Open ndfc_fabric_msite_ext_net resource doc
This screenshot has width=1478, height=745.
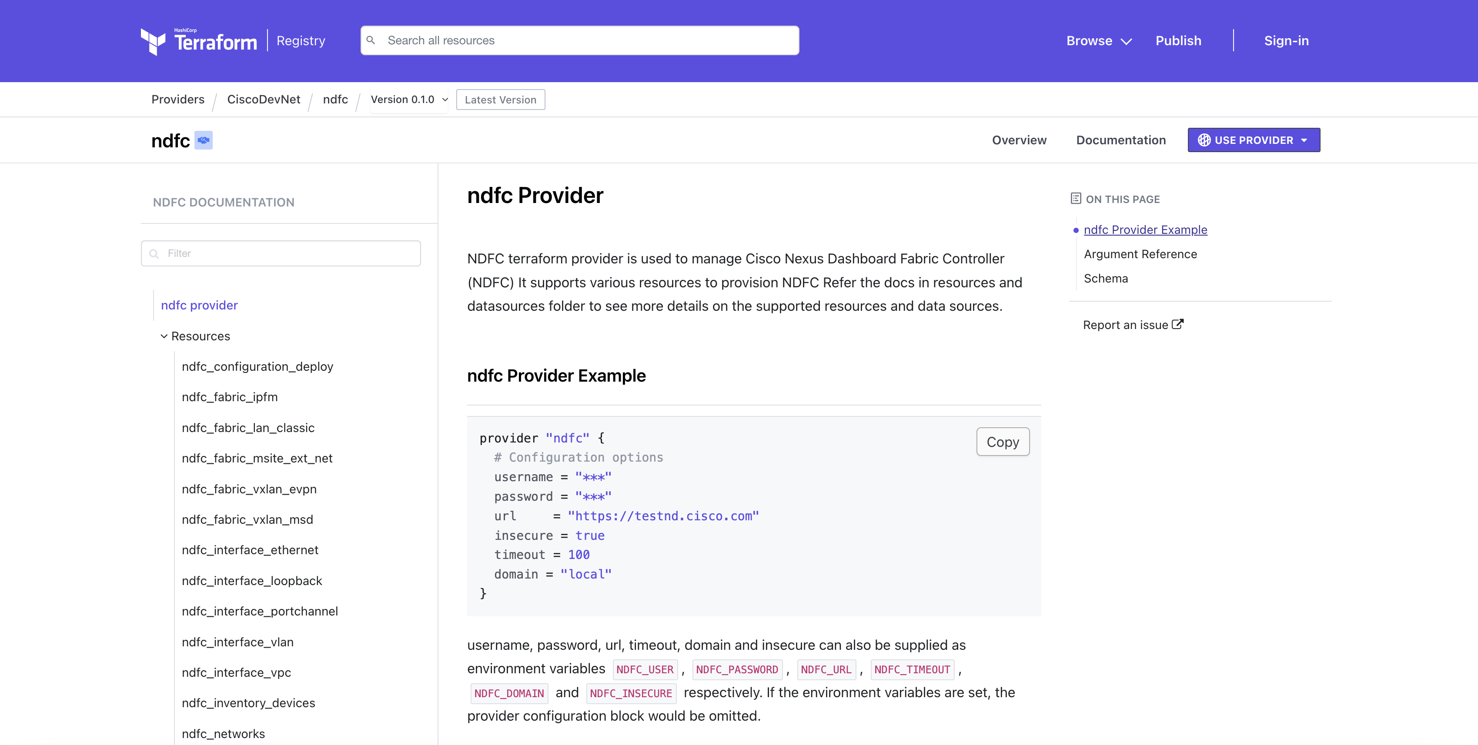[x=257, y=459]
